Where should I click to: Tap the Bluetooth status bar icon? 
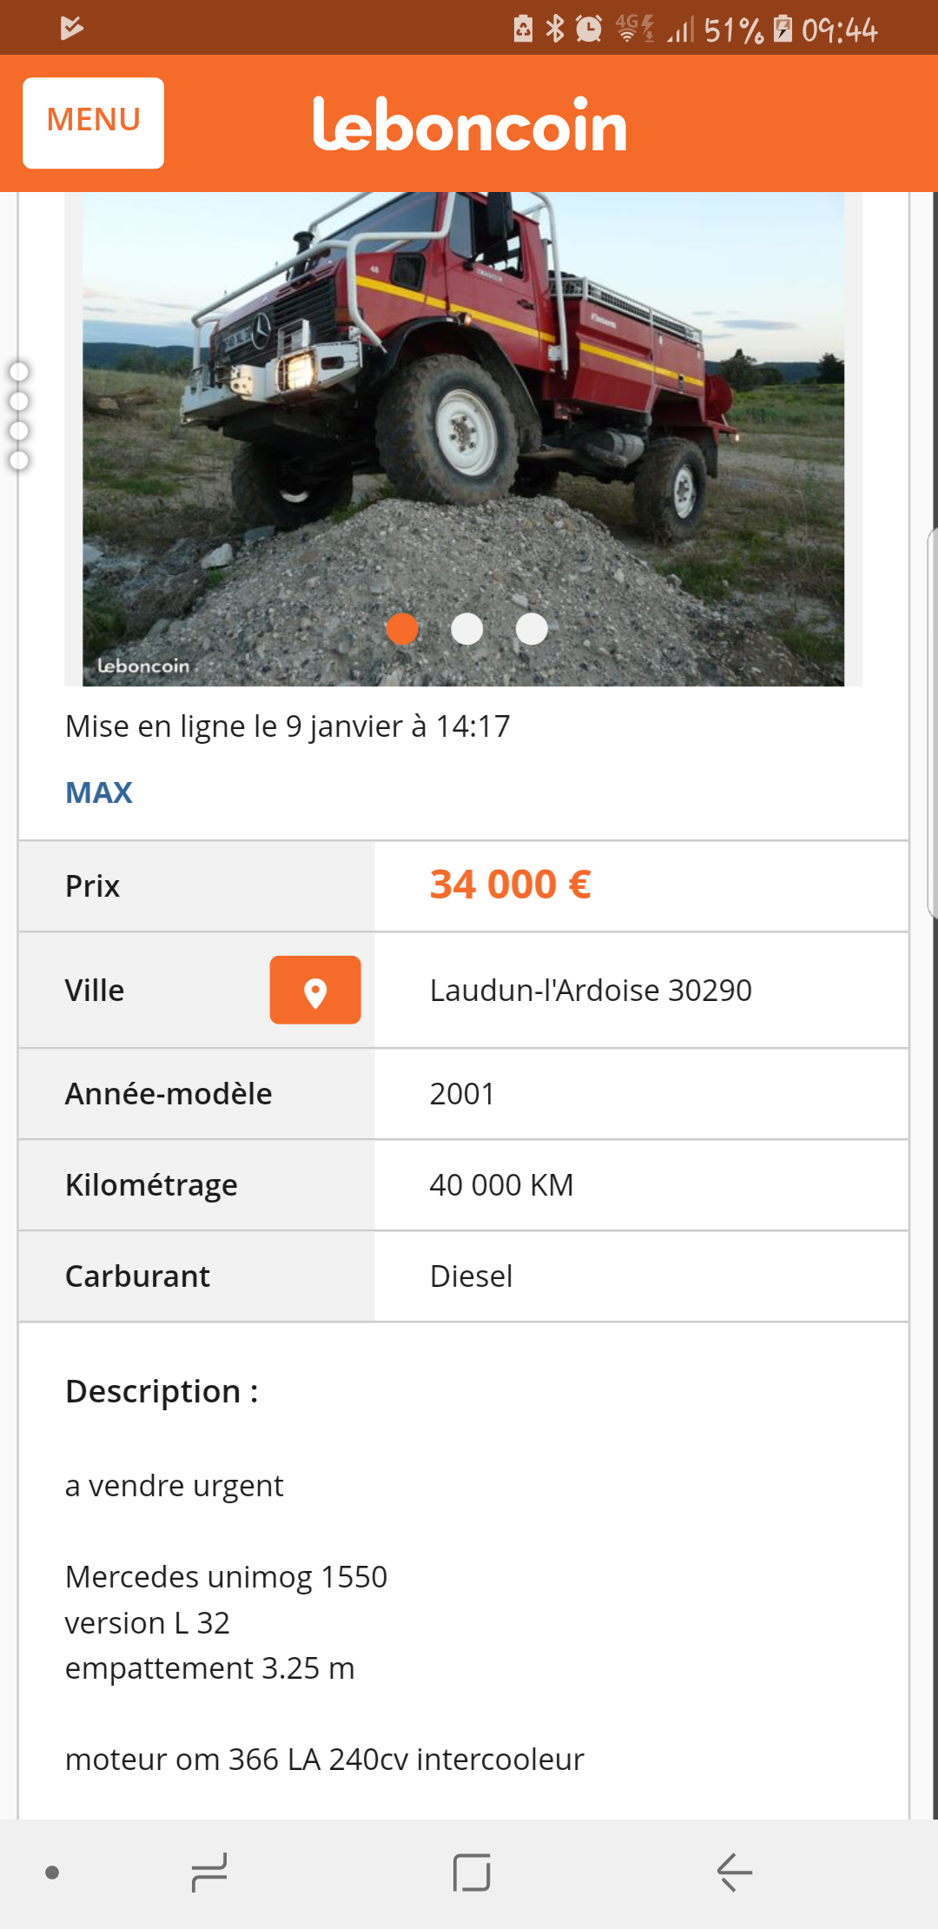pos(554,30)
